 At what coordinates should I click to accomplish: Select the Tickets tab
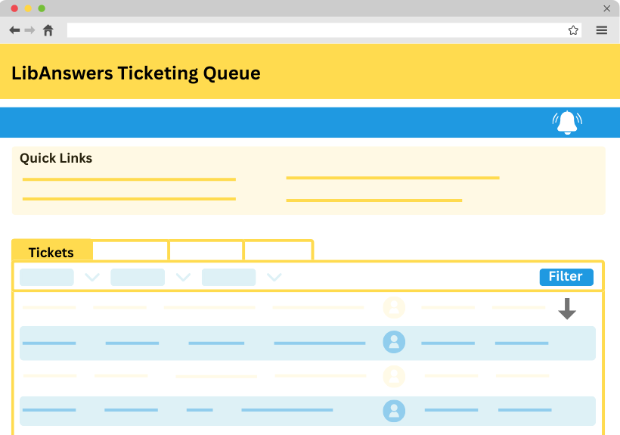[51, 252]
